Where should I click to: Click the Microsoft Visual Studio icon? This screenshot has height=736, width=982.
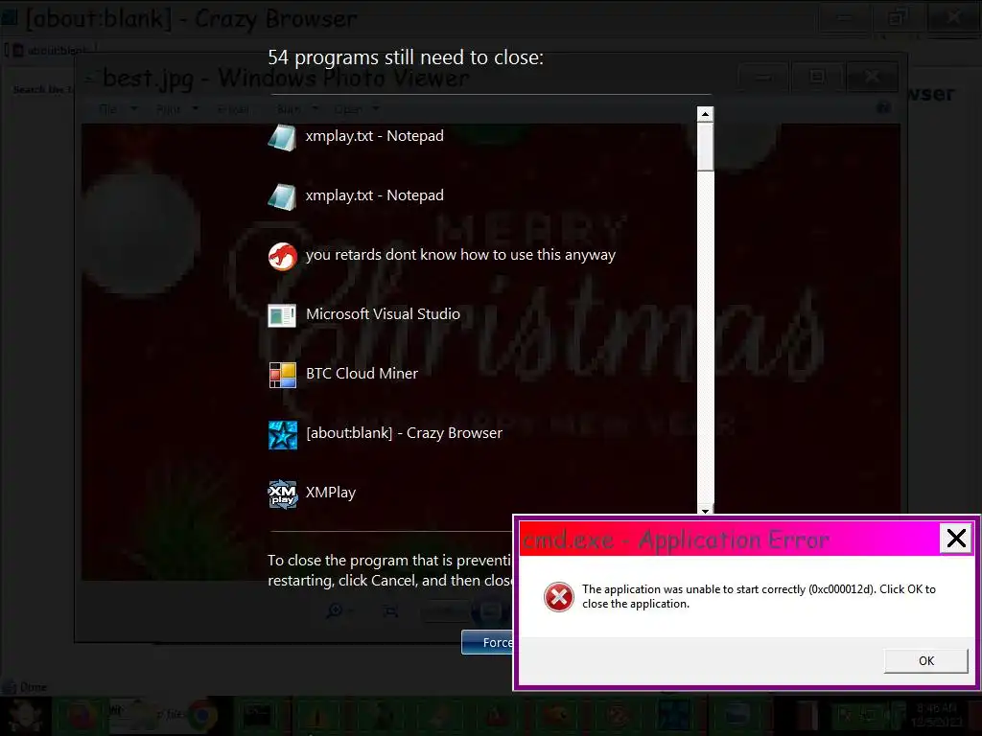click(283, 315)
